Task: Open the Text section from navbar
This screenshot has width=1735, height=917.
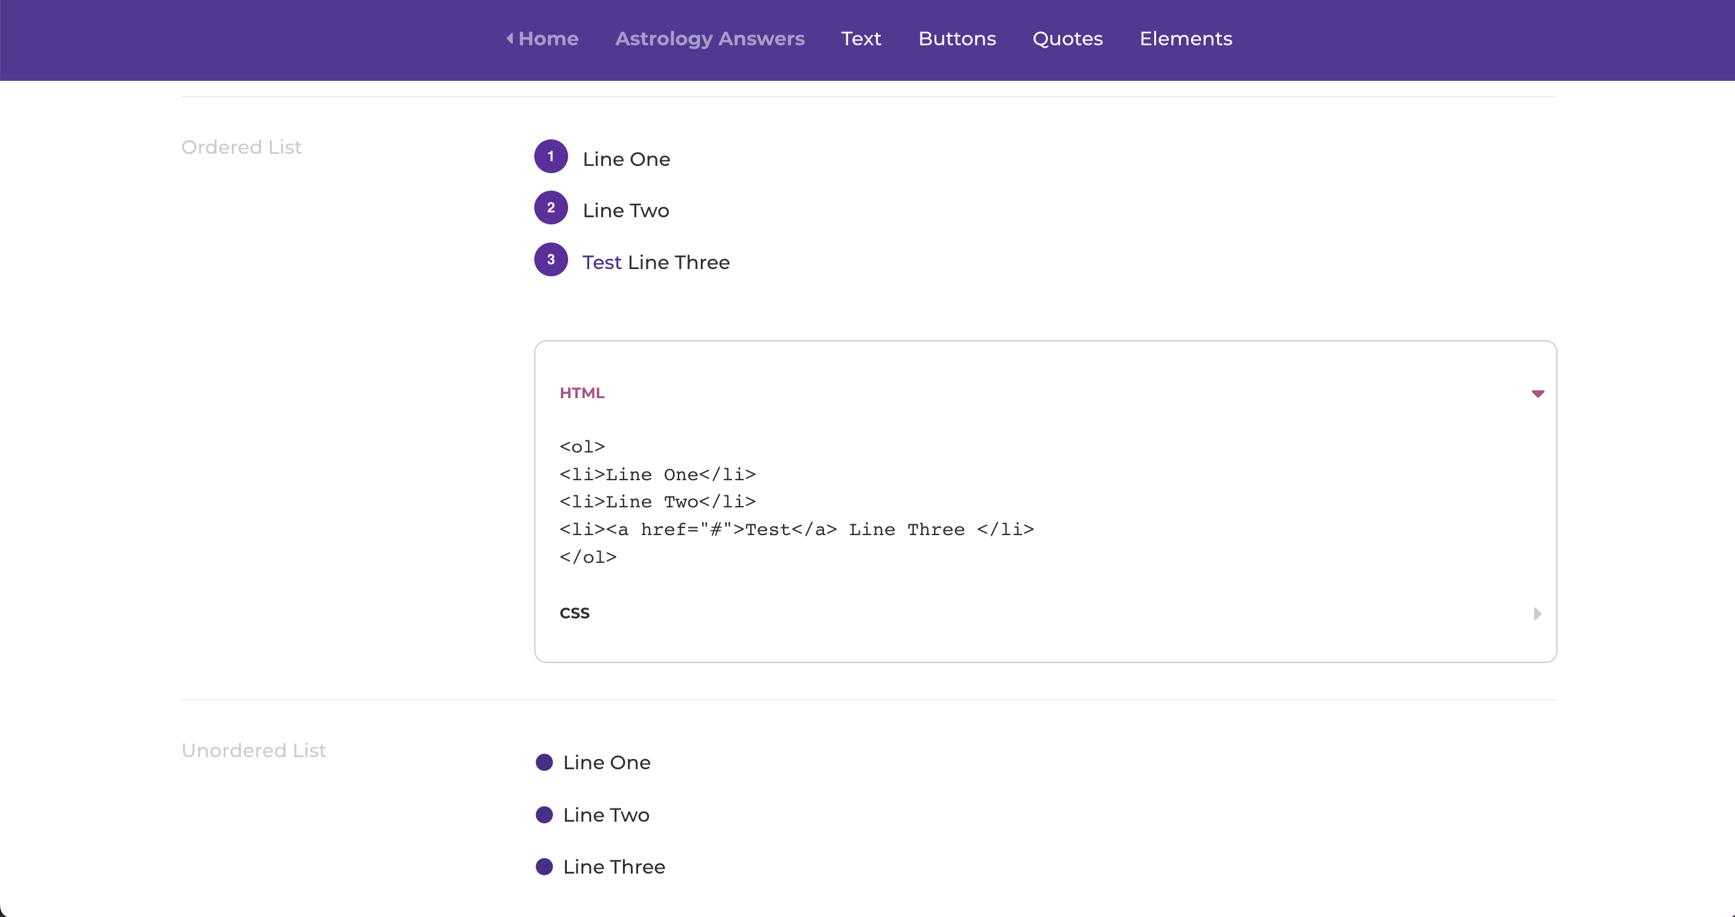Action: click(861, 39)
